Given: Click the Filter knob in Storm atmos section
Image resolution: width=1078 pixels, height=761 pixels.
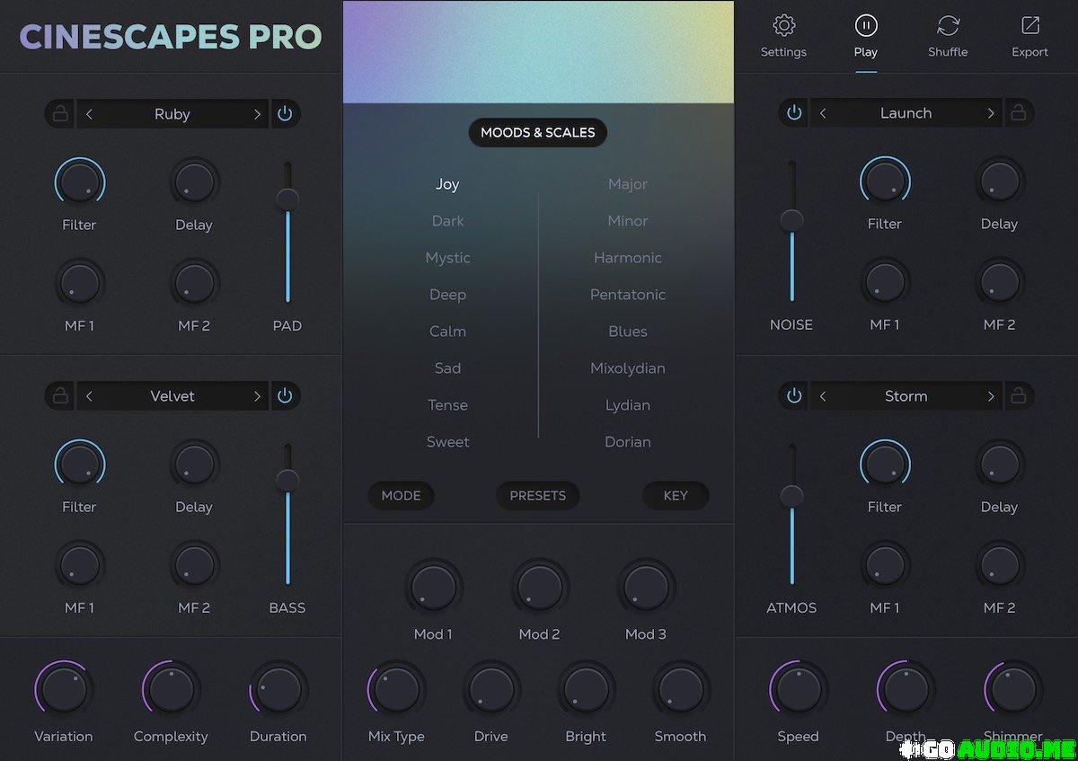Looking at the screenshot, I should (x=885, y=465).
